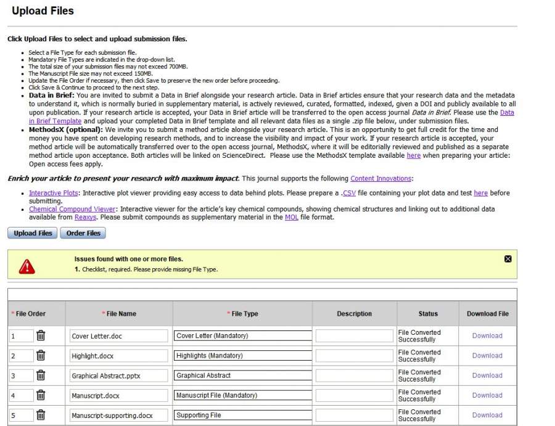Remove Graphical Abstract.pptx using trash icon
Image resolution: width=555 pixels, height=426 pixels.
(41, 375)
